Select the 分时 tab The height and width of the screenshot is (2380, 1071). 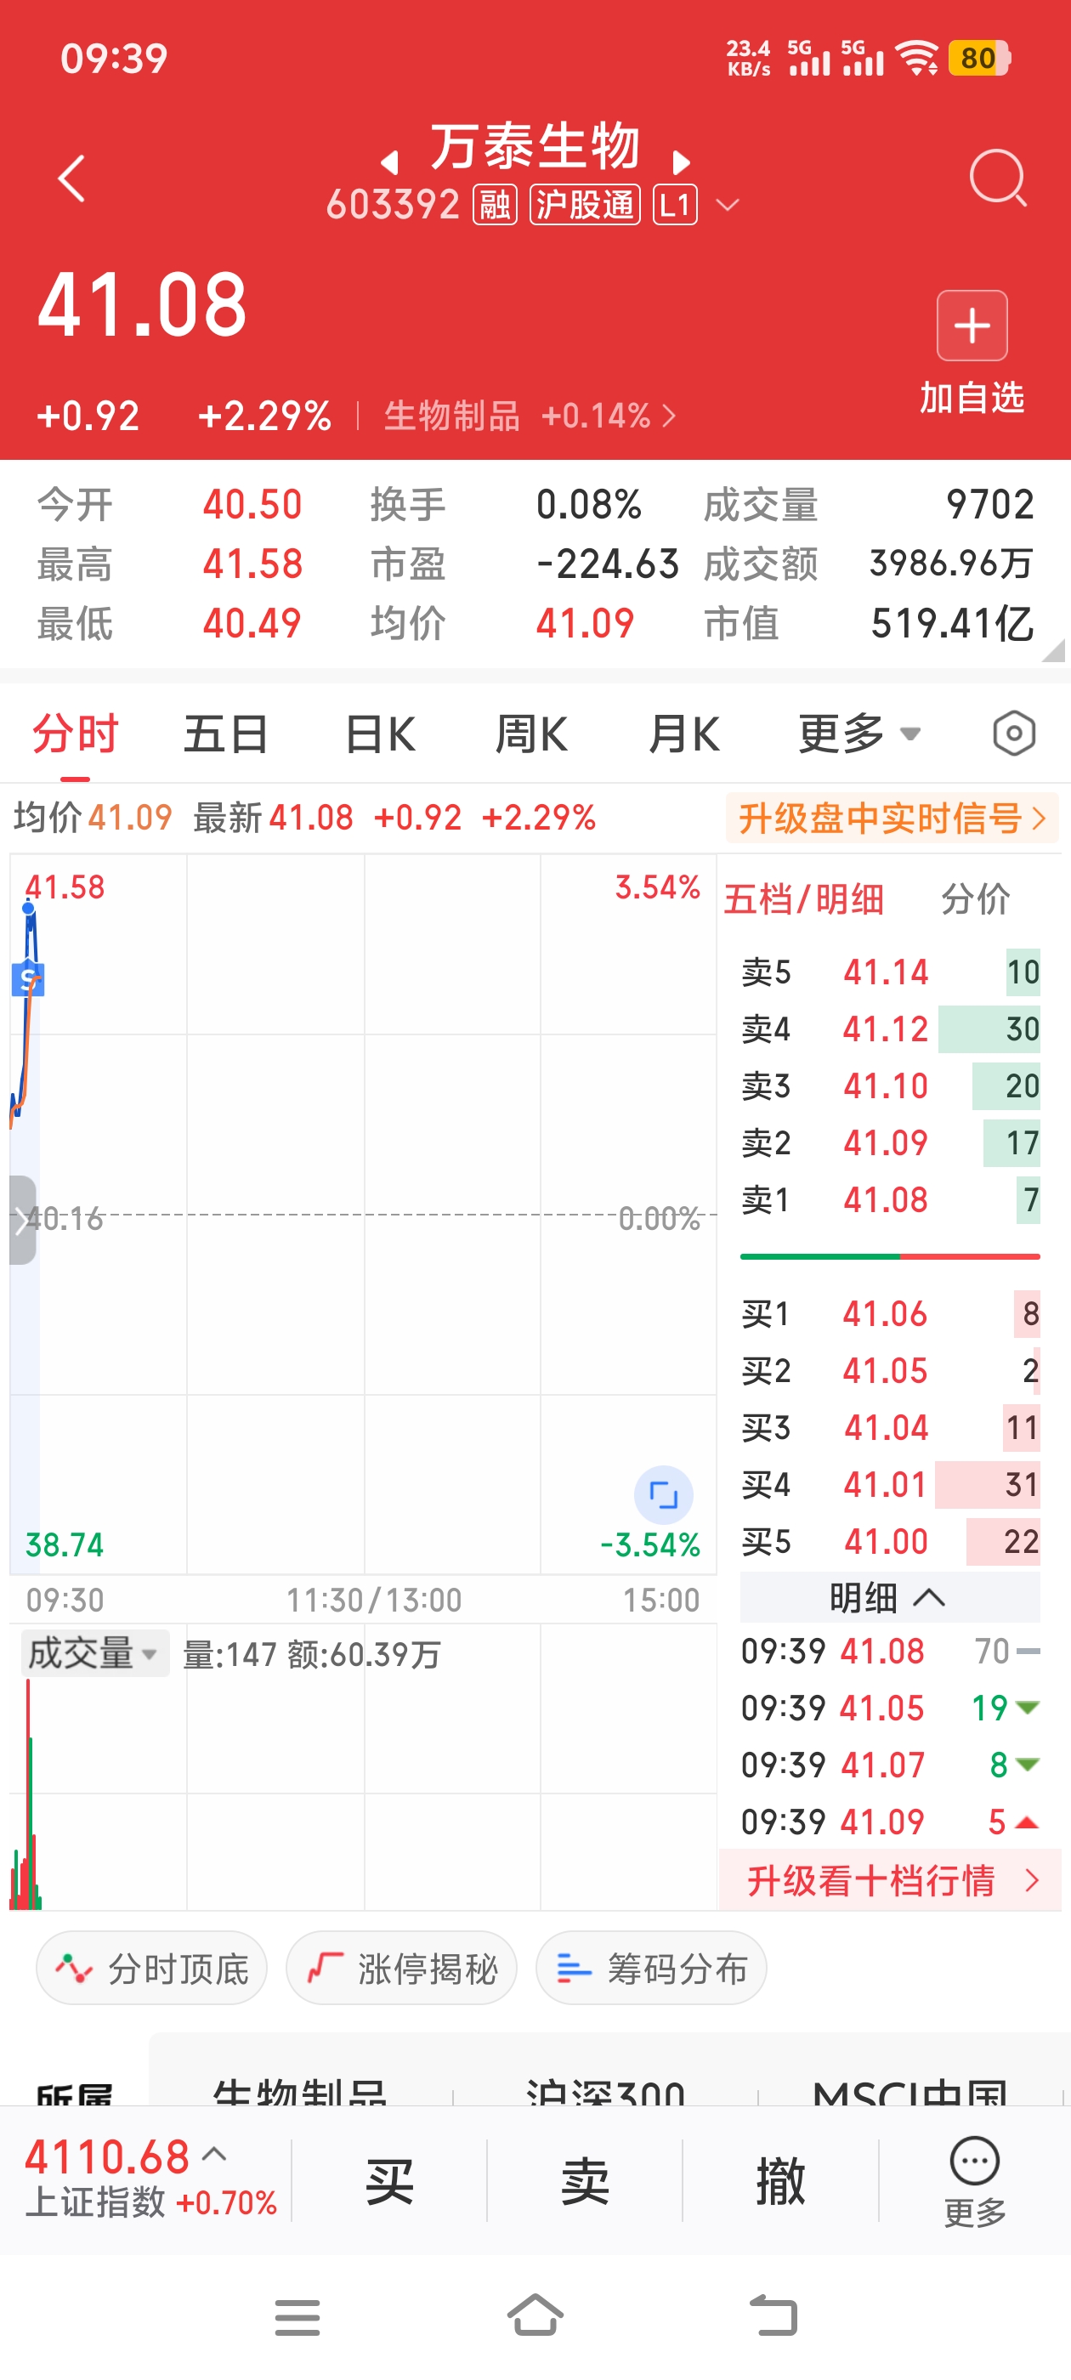point(76,734)
